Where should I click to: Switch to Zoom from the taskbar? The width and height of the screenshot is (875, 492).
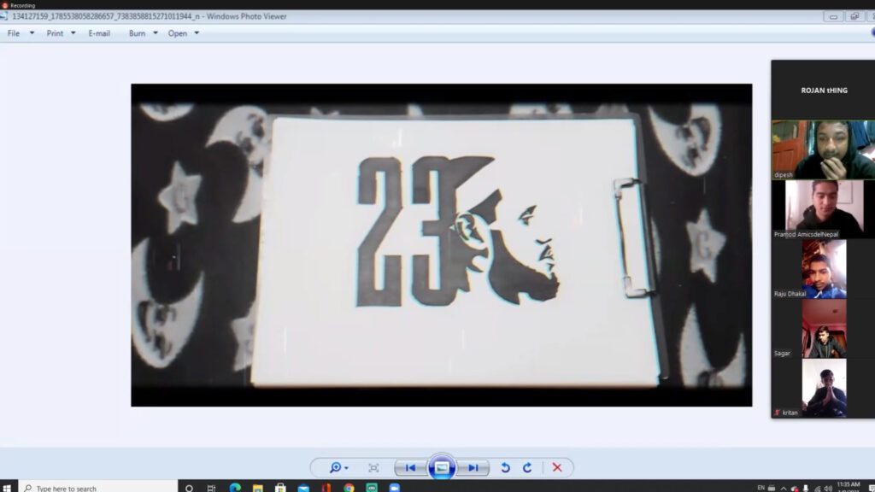tap(395, 488)
